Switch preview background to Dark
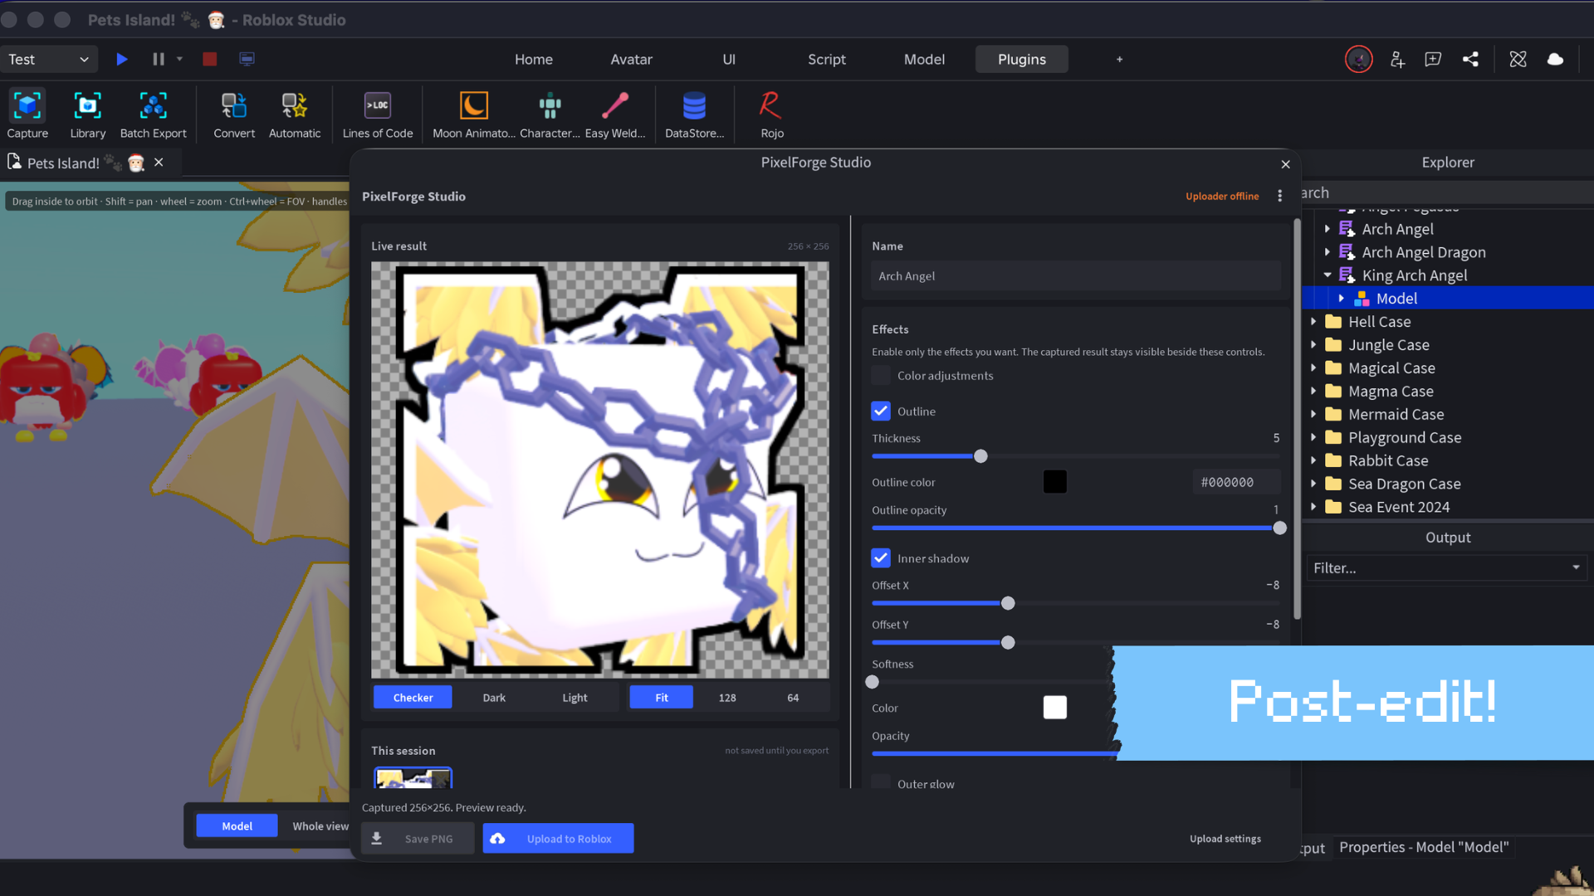1594x896 pixels. click(494, 698)
